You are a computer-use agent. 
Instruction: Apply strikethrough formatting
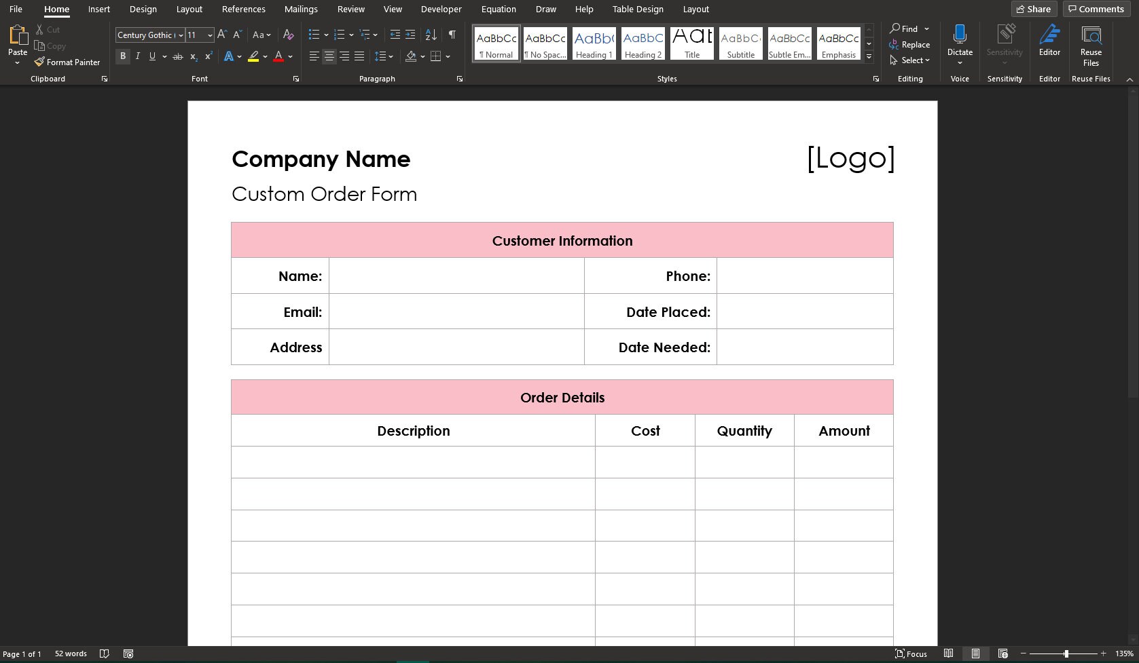click(178, 56)
